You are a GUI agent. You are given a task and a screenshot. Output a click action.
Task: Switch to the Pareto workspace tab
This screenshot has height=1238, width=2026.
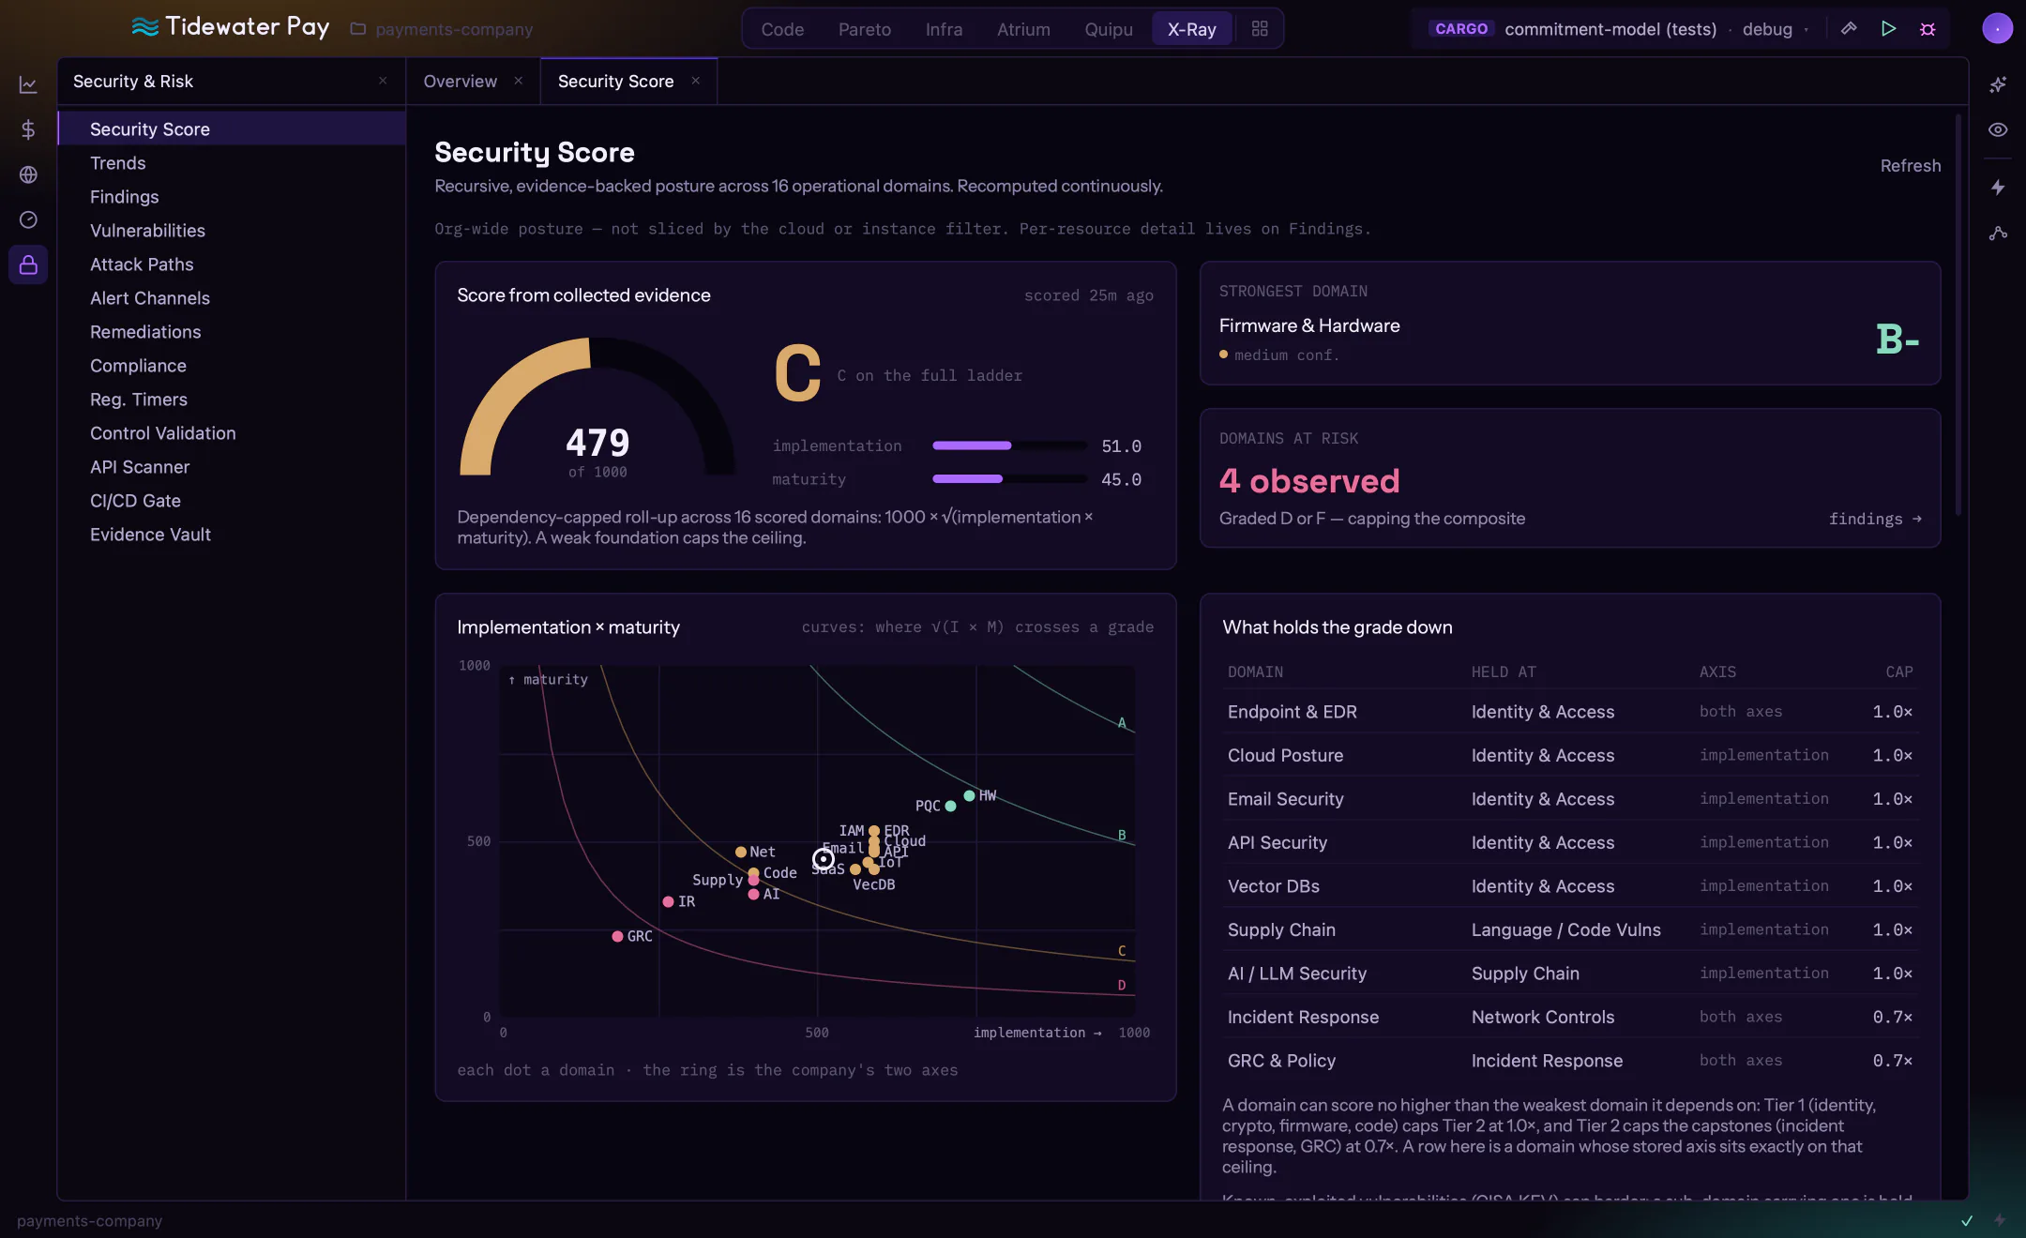point(865,29)
